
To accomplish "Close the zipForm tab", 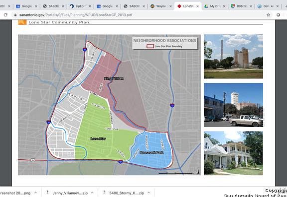I will [x=90, y=6].
